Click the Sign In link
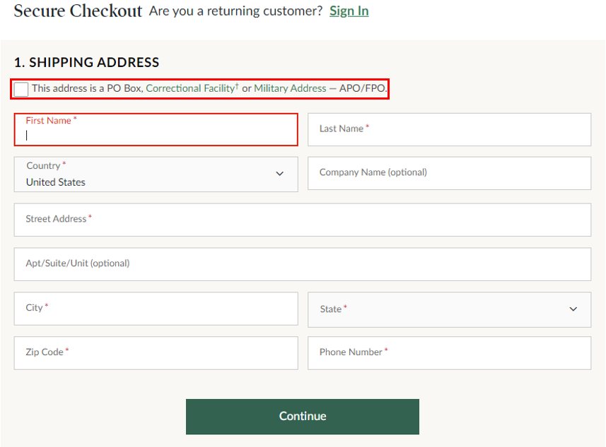The height and width of the screenshot is (447, 606). (349, 11)
